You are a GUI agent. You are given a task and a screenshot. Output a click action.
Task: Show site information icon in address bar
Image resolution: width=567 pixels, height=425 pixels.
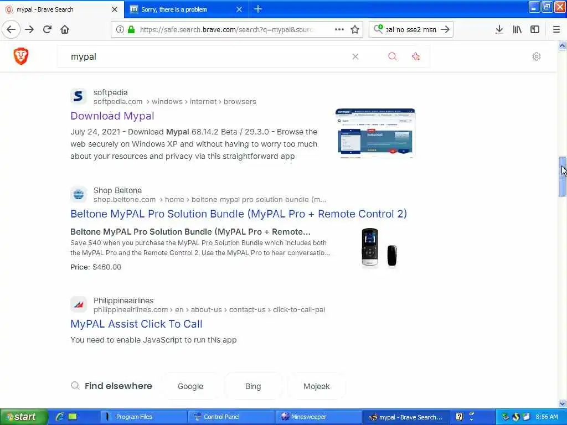click(120, 30)
